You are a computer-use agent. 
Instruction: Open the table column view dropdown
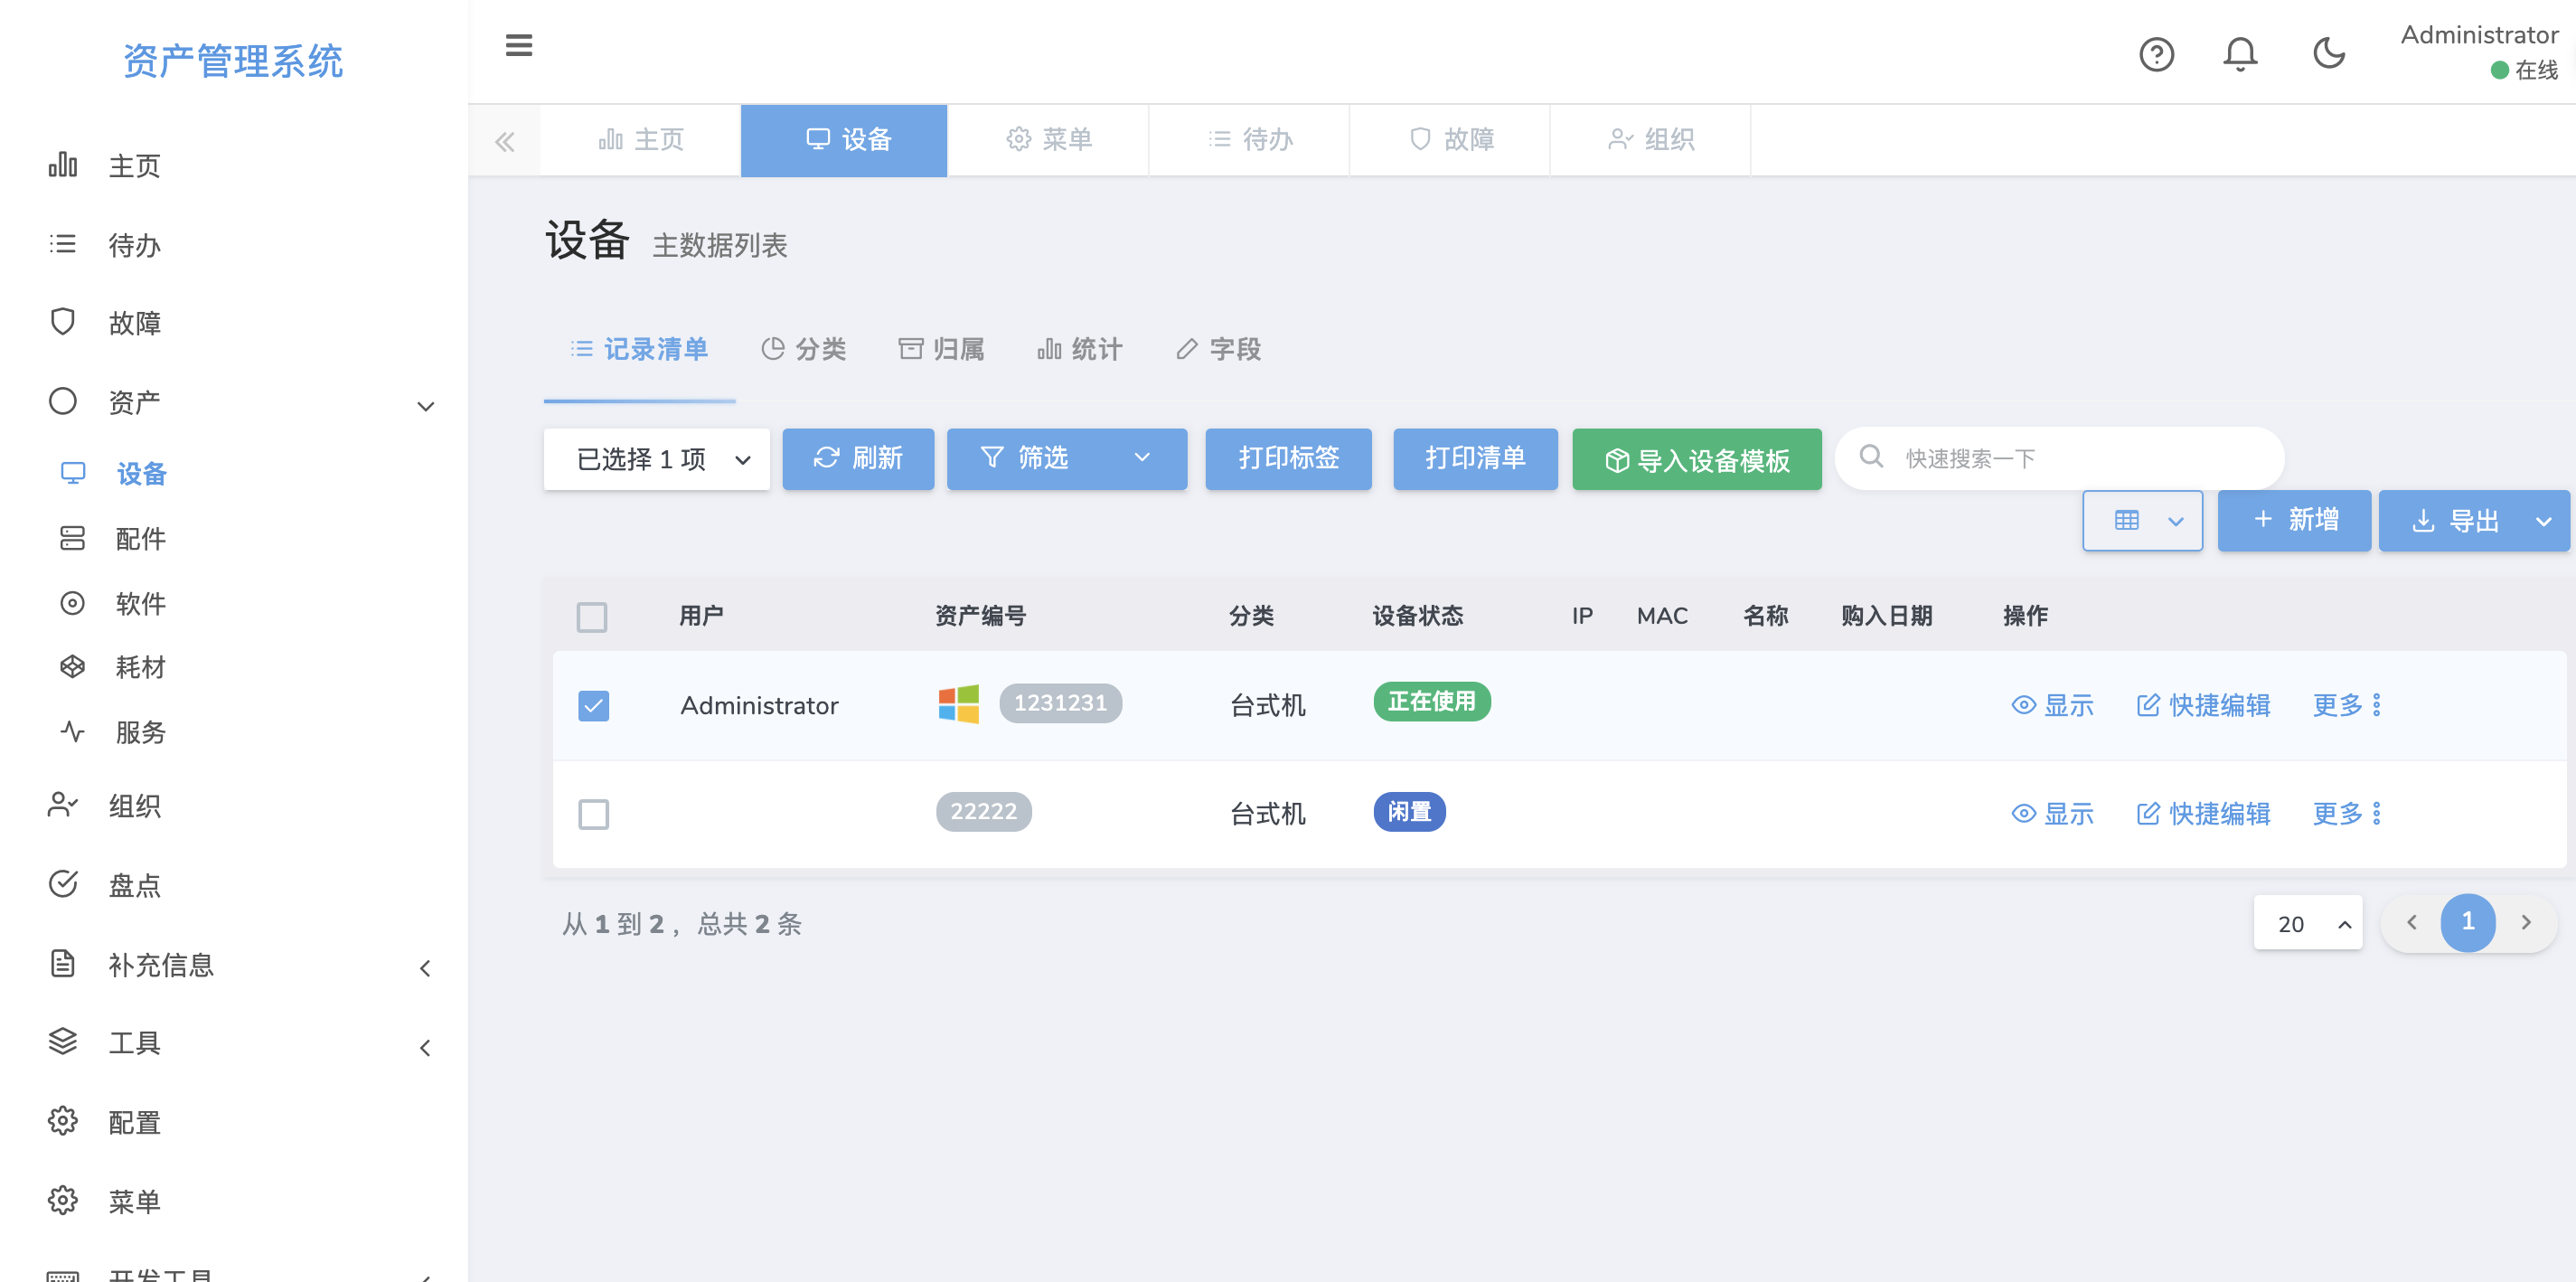(2143, 520)
